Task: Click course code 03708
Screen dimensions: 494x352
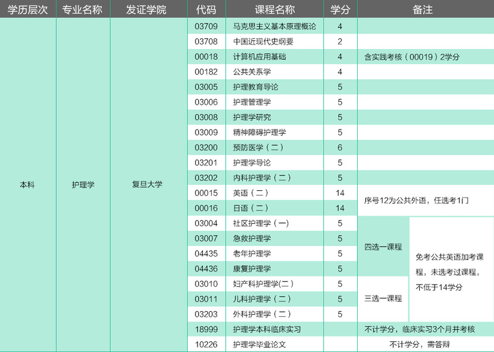Action: tap(206, 42)
